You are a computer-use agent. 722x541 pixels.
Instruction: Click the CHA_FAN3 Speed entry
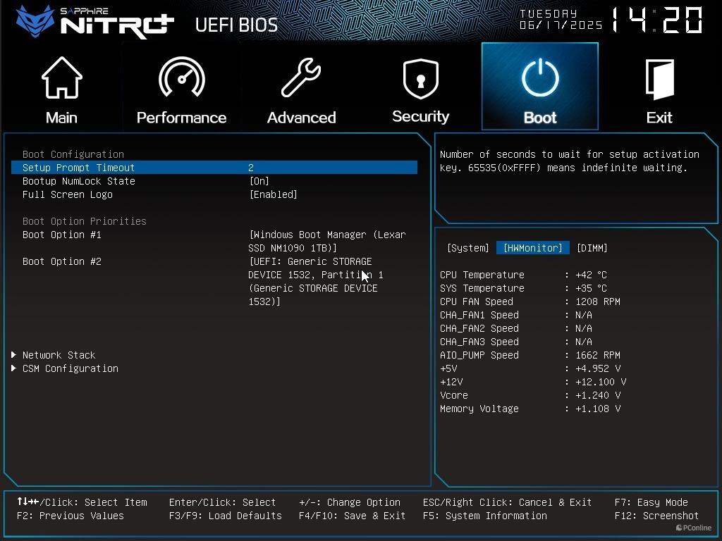(x=515, y=342)
